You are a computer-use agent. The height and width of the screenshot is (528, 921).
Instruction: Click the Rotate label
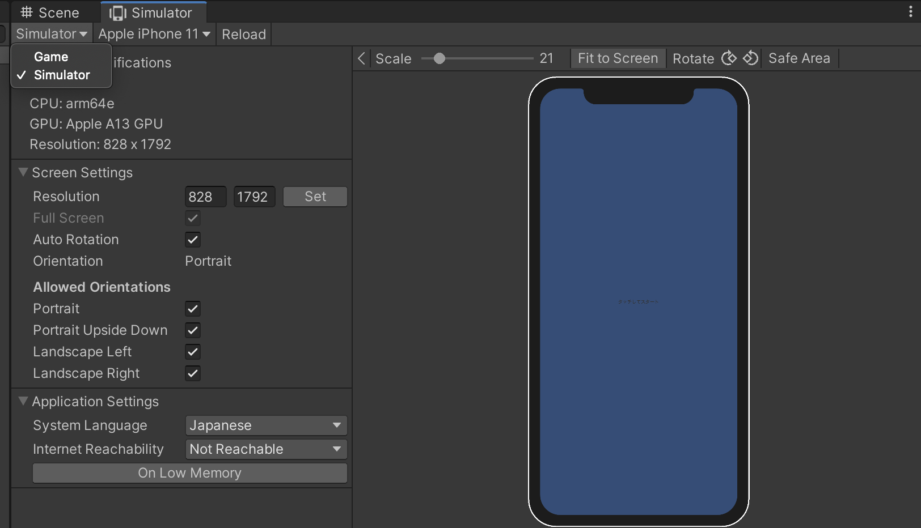pos(693,58)
